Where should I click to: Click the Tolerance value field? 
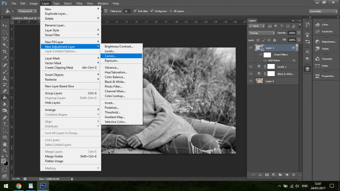pos(127,11)
